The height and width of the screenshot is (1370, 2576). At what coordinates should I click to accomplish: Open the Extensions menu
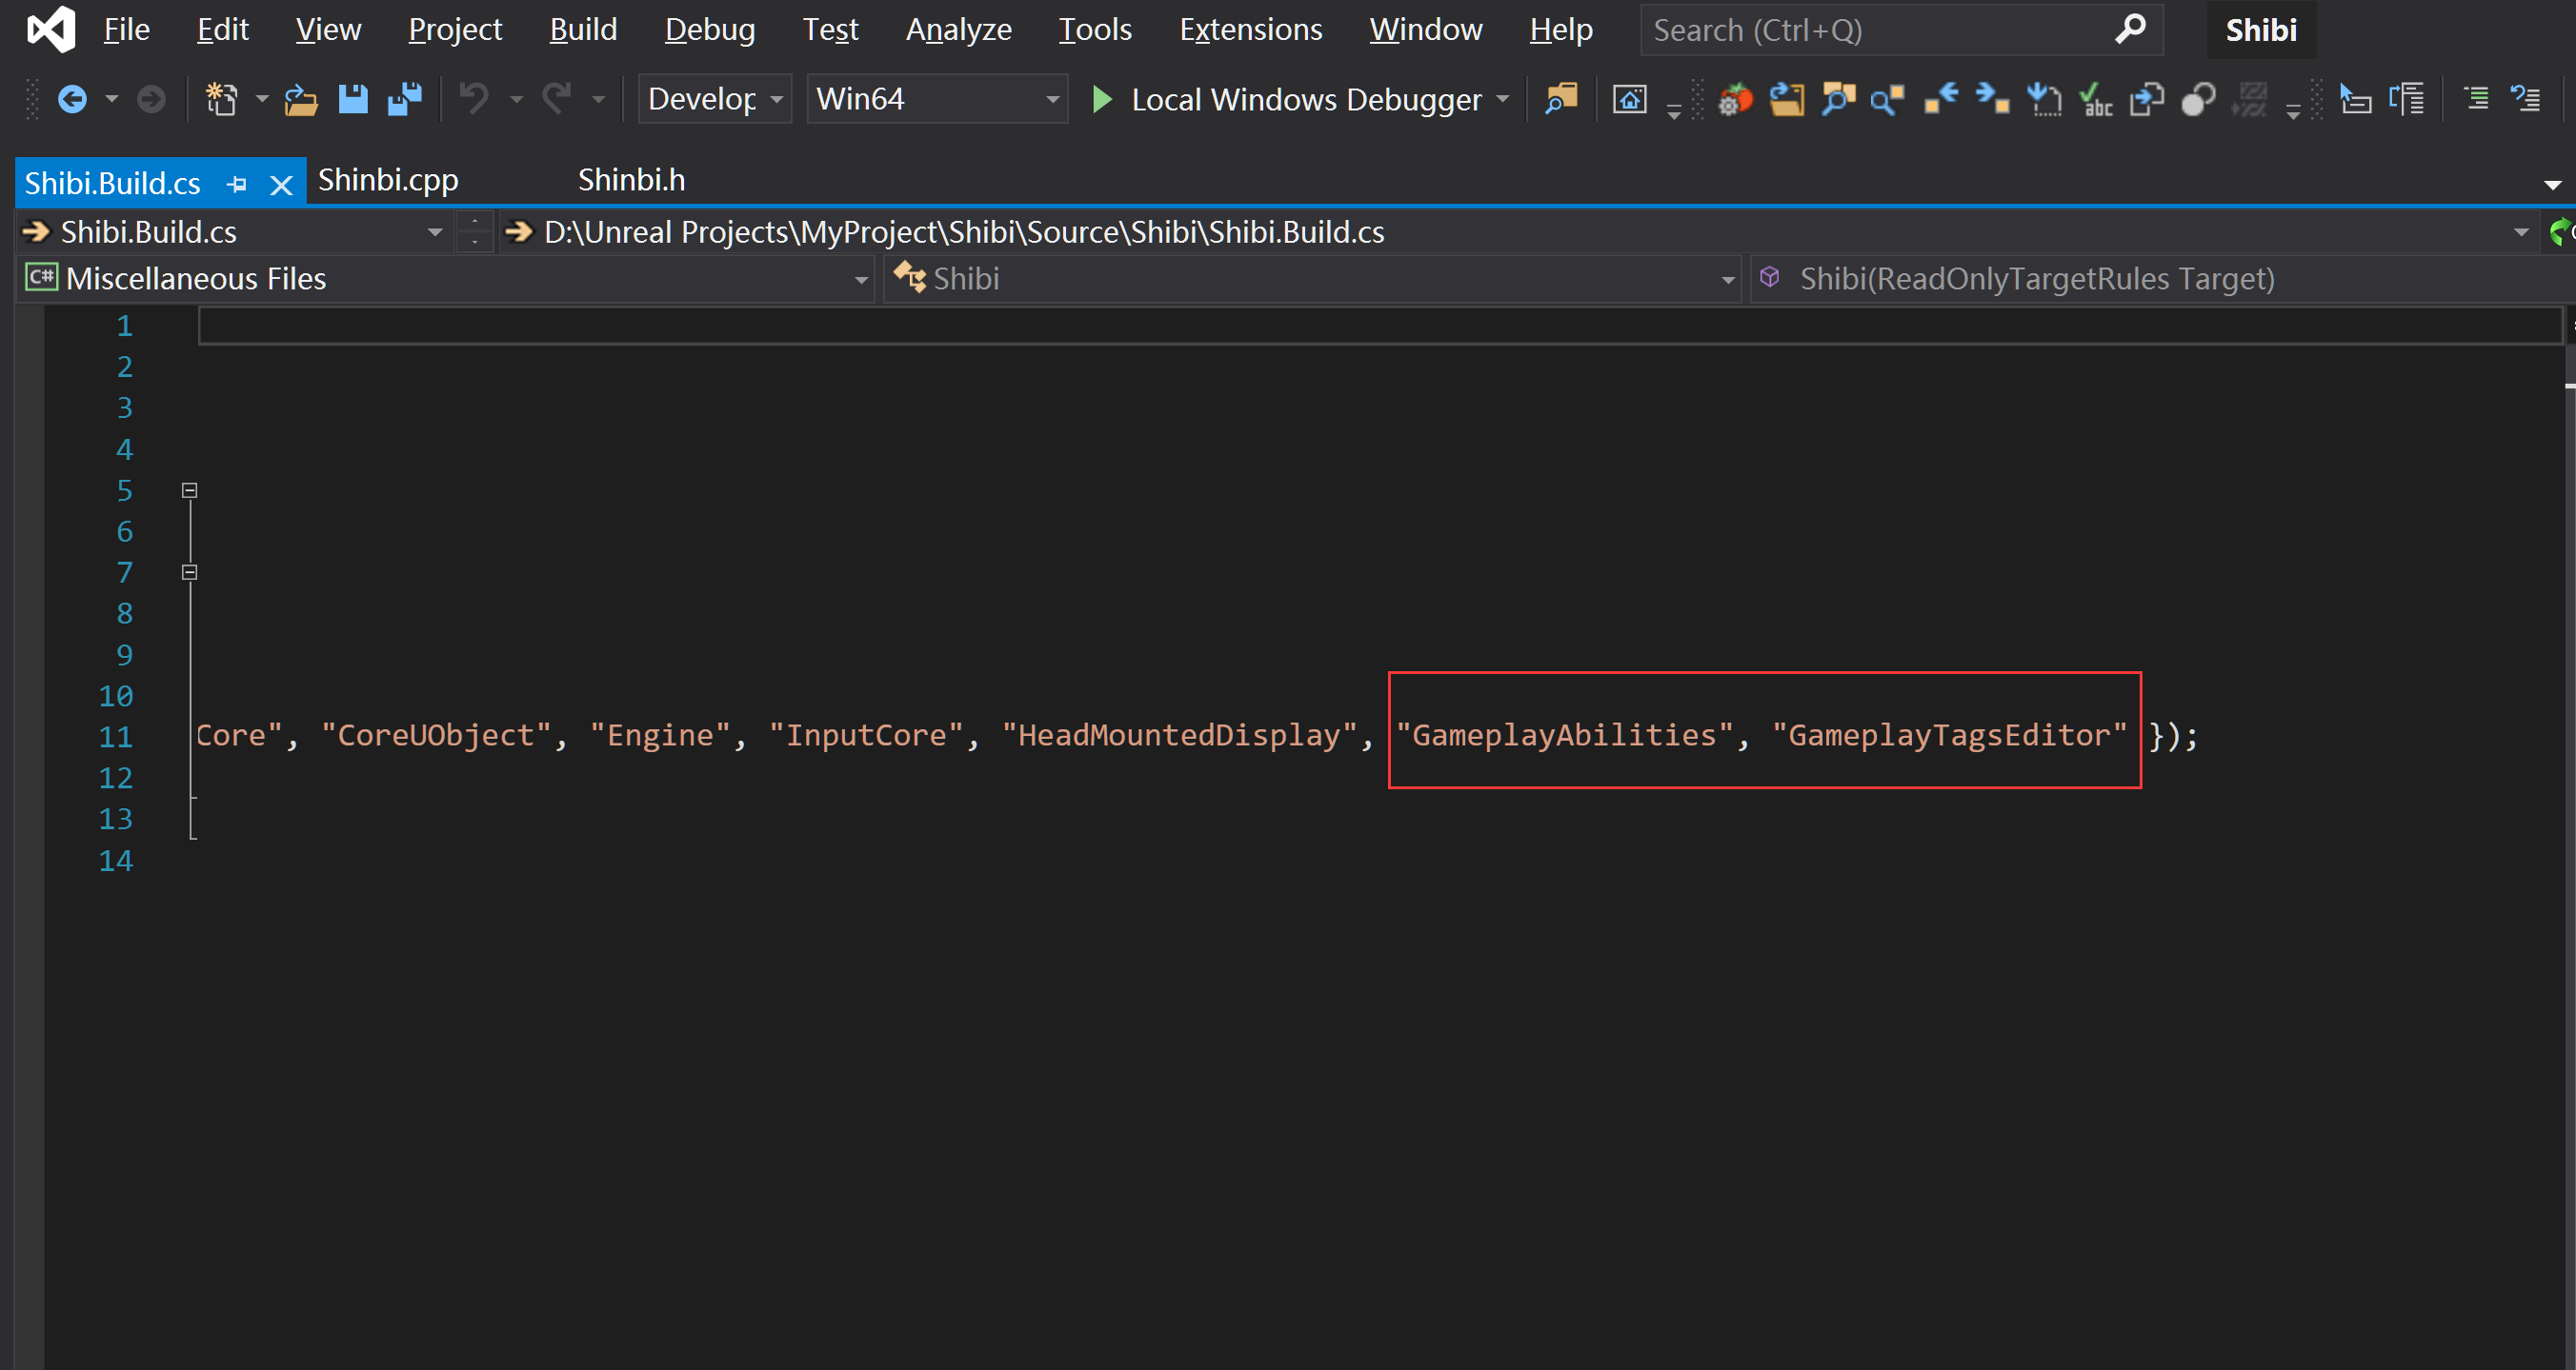(1250, 30)
